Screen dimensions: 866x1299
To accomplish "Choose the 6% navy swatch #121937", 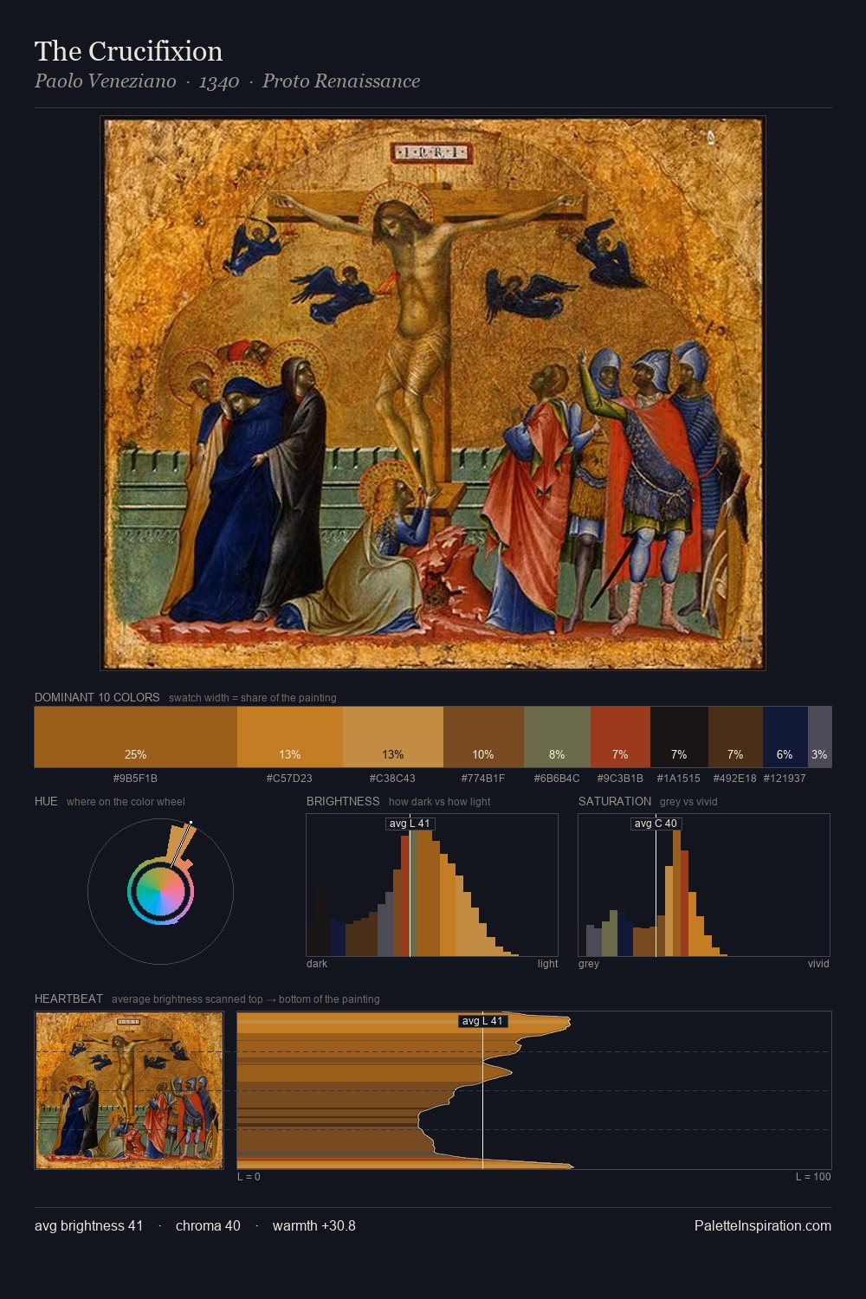I will 785,737.
